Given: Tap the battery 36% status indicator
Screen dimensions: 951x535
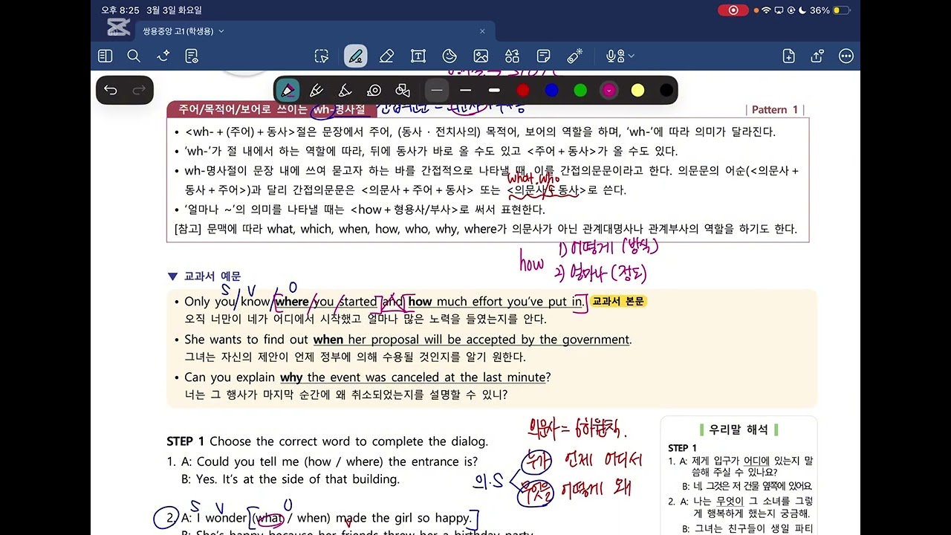Looking at the screenshot, I should coord(830,10).
